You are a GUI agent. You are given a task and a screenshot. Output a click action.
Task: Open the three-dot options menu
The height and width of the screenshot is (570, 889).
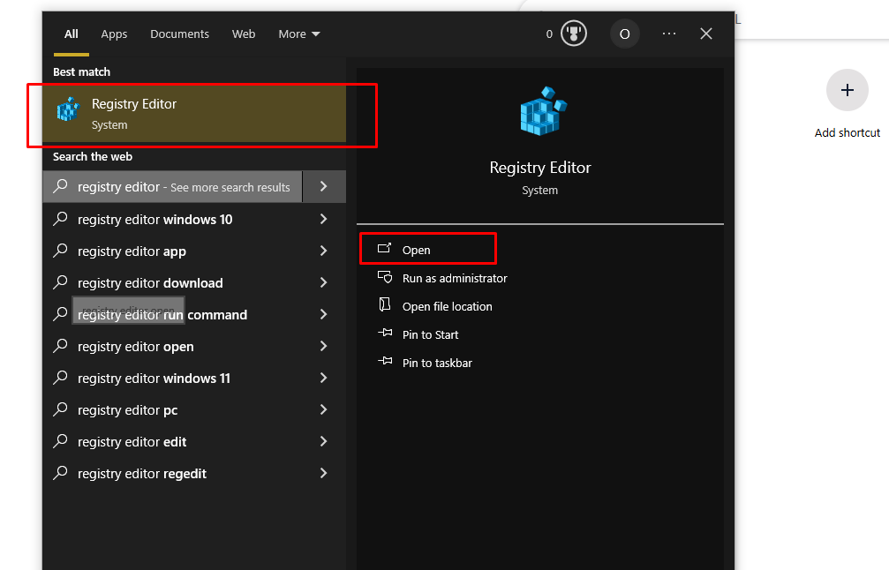(669, 34)
